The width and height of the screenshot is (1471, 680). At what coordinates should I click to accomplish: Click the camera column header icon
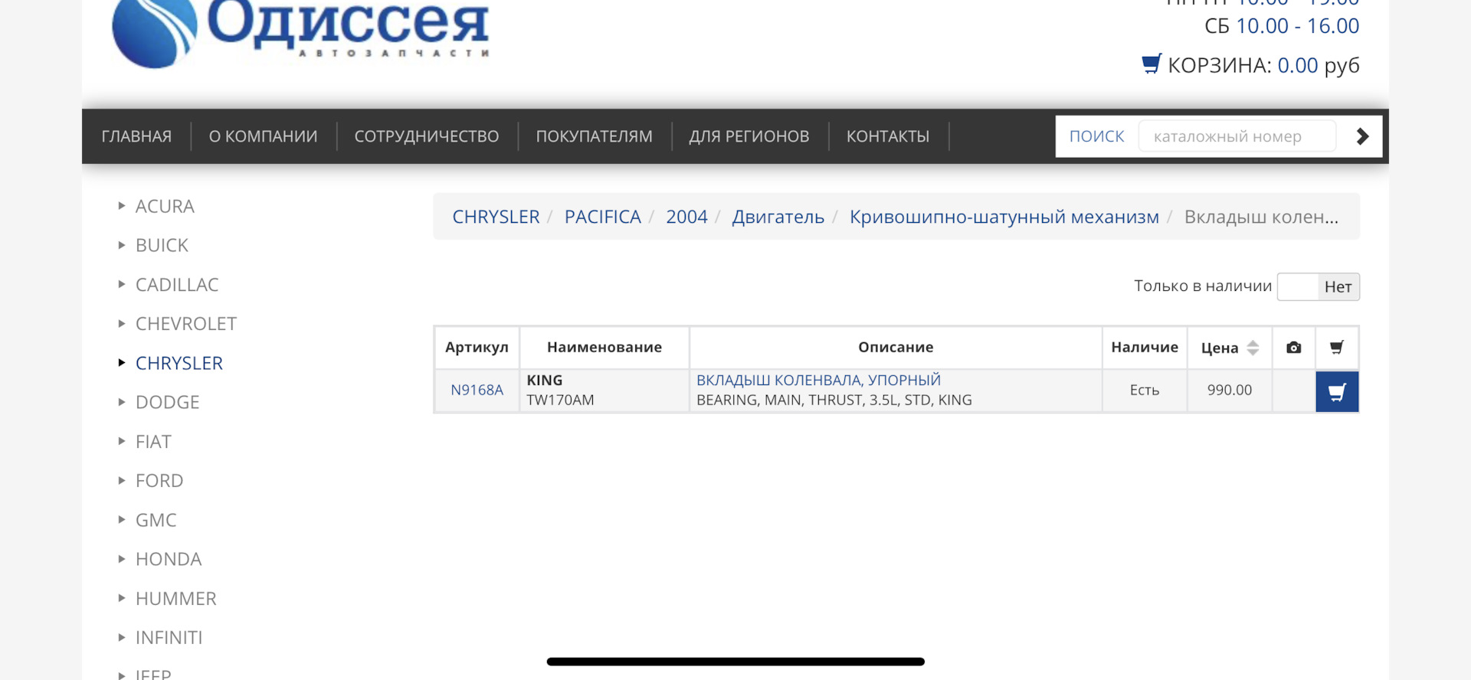[1294, 348]
